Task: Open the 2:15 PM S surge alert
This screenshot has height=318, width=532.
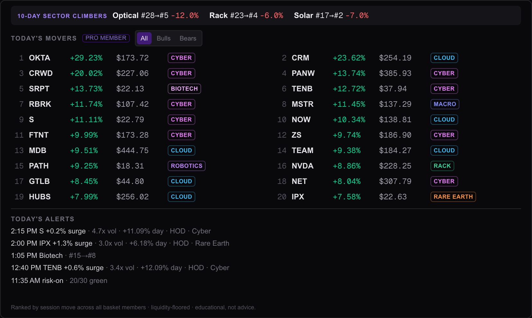Action: click(111, 231)
